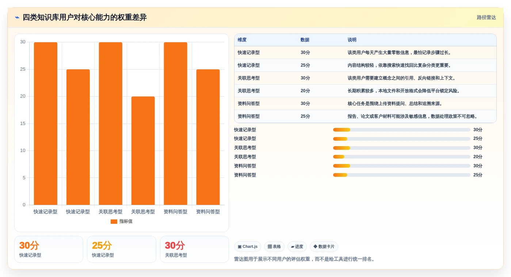This screenshot has width=511, height=277.
Task: Click the 关联思考型 cell in the 平台锁定风险 row
Action: click(249, 91)
